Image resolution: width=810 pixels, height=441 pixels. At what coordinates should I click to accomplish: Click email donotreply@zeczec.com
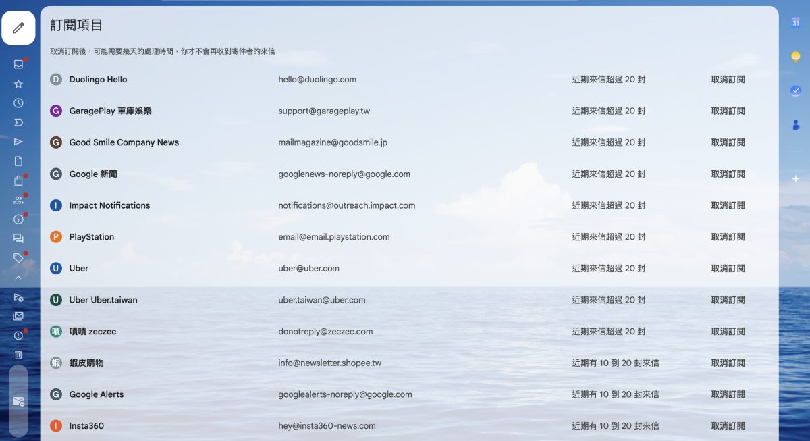(325, 332)
